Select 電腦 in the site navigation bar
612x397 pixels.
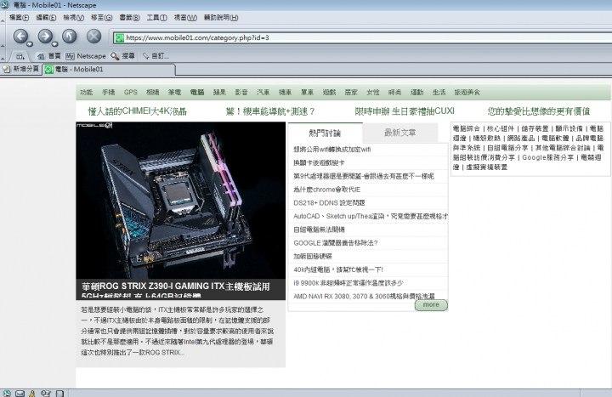pos(197,93)
